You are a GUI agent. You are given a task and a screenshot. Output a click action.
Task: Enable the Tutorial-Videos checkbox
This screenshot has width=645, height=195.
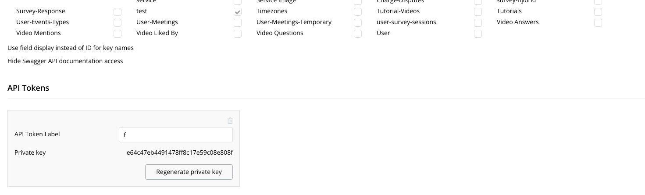point(478,12)
